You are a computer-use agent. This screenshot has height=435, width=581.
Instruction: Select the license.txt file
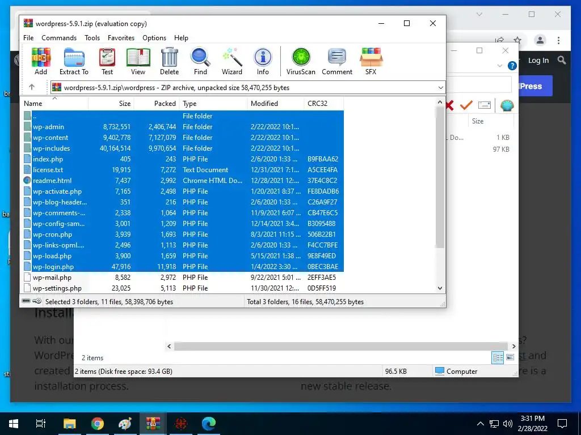183,170
